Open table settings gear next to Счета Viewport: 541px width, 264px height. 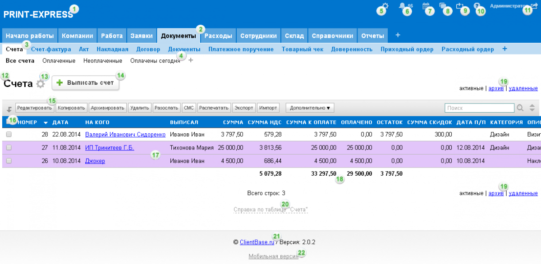coord(41,84)
